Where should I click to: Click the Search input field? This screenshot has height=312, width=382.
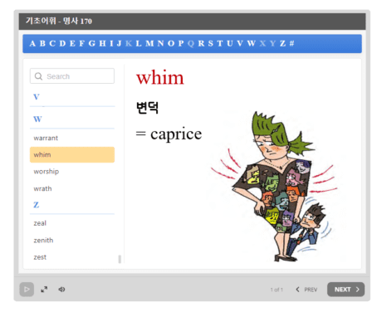72,76
